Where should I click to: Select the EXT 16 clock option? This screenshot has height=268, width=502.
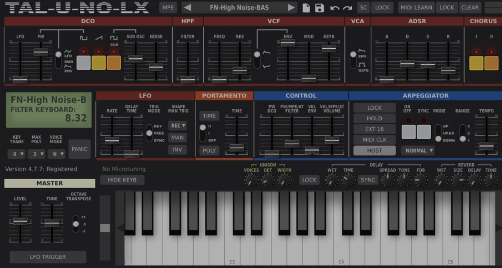[x=374, y=129]
